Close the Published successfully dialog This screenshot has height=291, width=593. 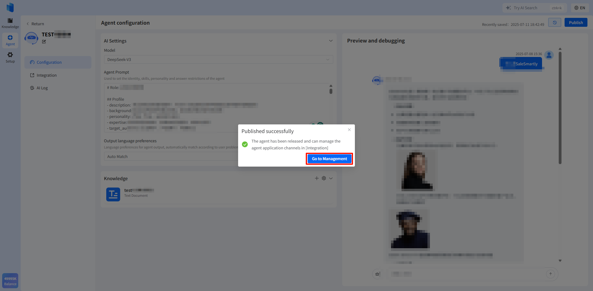coord(349,130)
